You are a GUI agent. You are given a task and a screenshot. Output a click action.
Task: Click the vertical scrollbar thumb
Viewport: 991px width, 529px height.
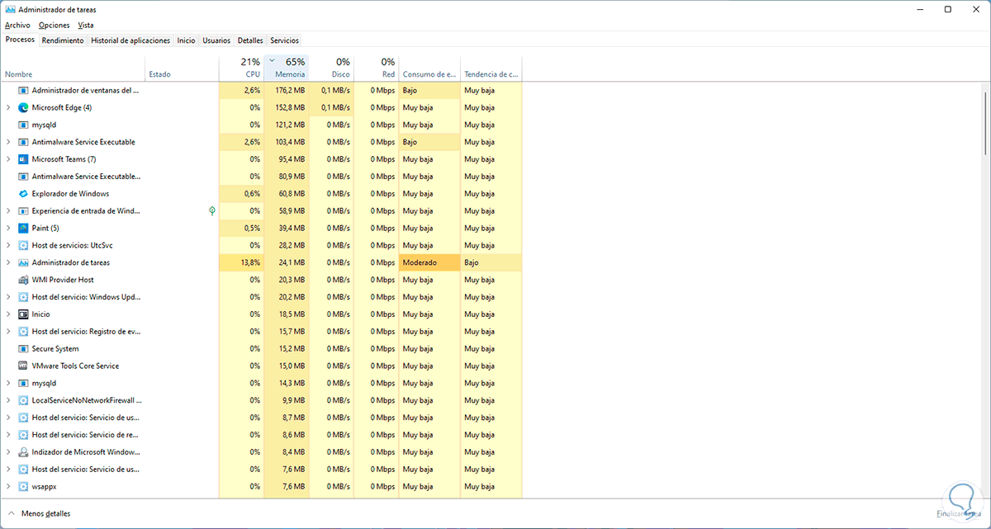[985, 122]
